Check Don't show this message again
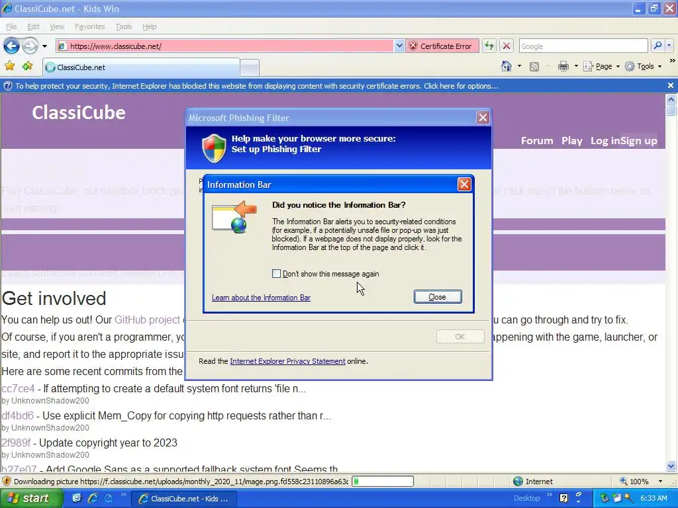The width and height of the screenshot is (678, 508). [276, 273]
